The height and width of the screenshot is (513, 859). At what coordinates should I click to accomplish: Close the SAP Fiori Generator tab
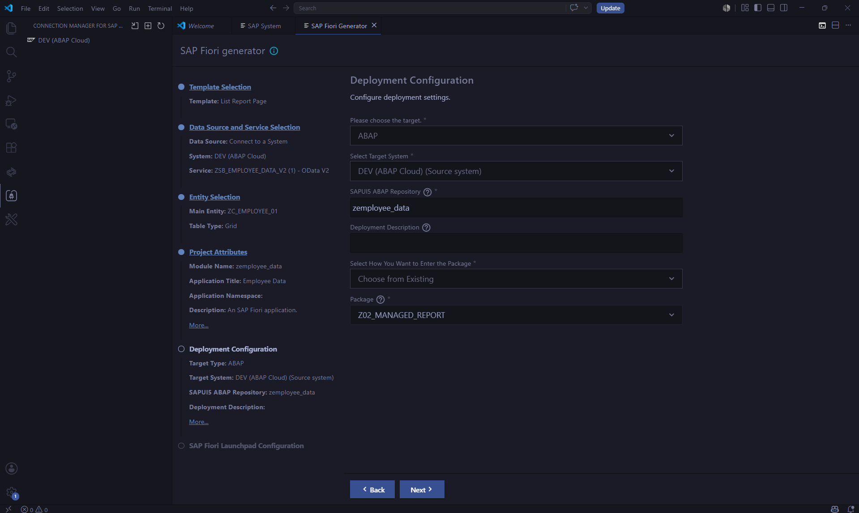click(374, 25)
